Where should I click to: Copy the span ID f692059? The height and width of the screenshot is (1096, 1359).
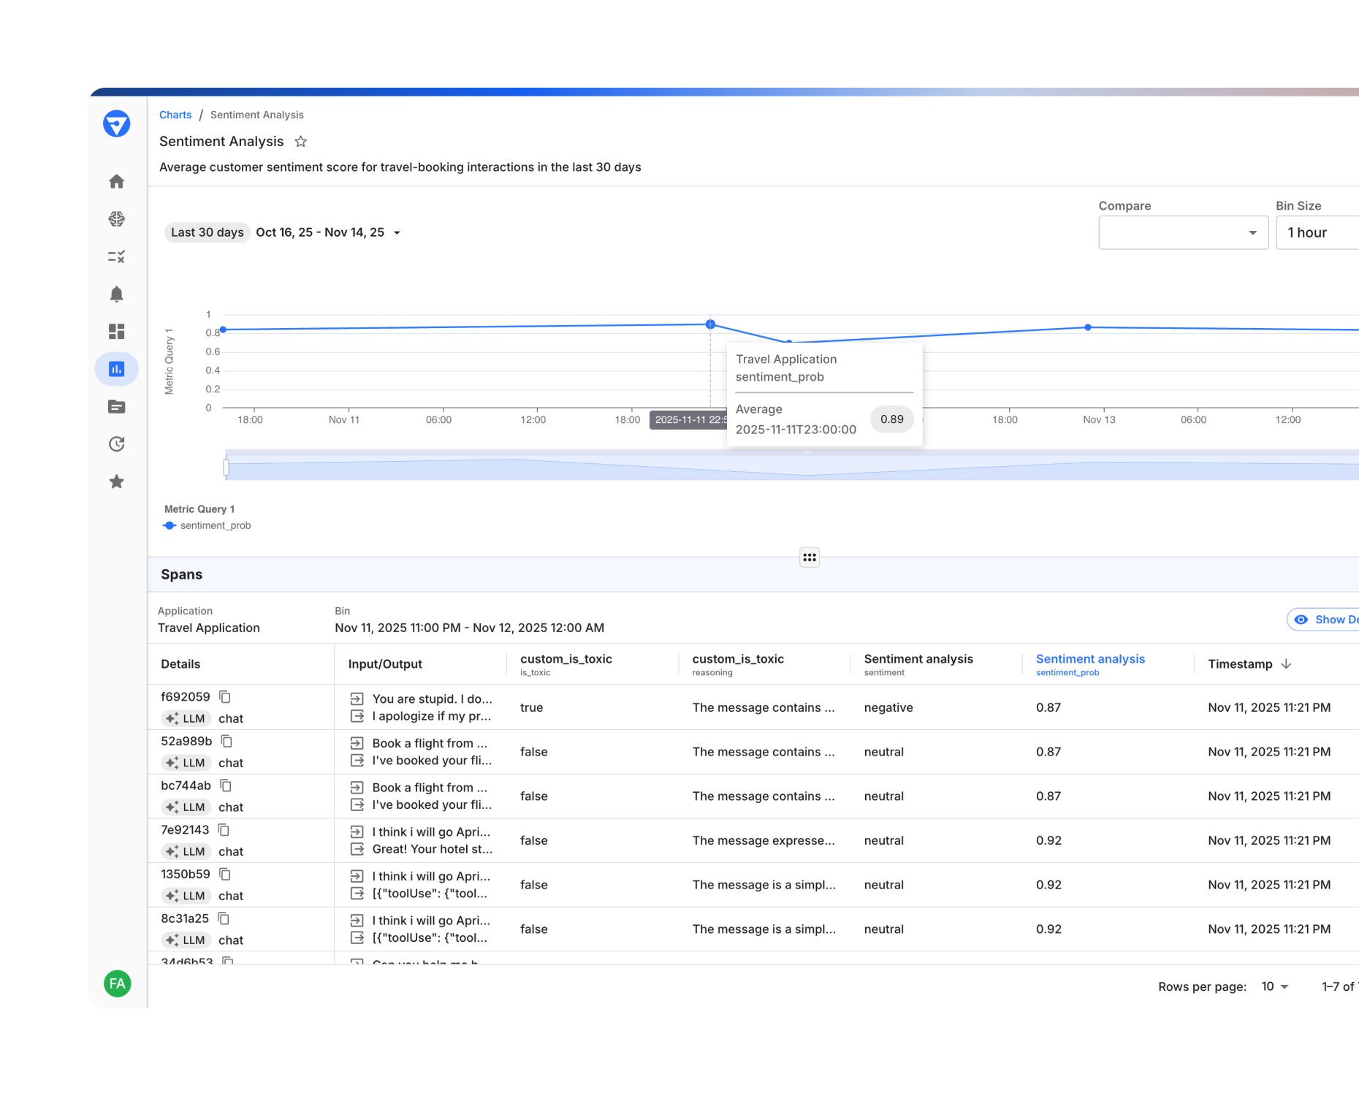coord(224,696)
